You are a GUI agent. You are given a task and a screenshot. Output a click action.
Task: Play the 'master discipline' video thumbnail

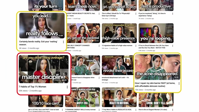coord(44,69)
